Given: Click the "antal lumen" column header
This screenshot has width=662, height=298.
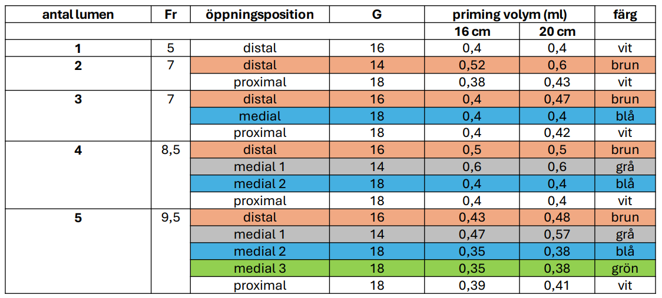Looking at the screenshot, I should pyautogui.click(x=78, y=15).
